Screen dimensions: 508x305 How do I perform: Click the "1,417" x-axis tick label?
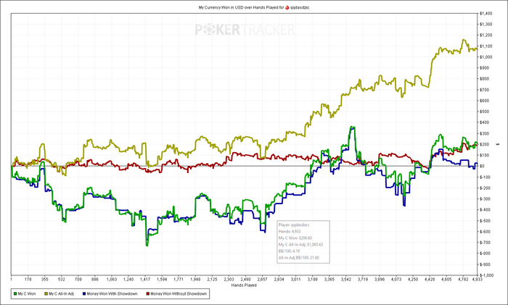[x=145, y=280]
